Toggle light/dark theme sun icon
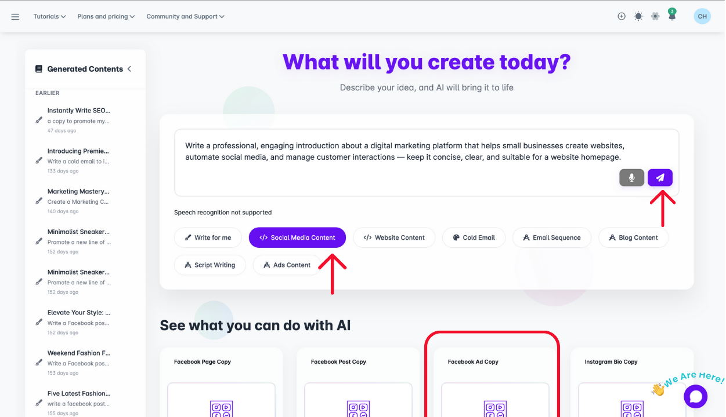Screen dimensions: 726x417 638,16
